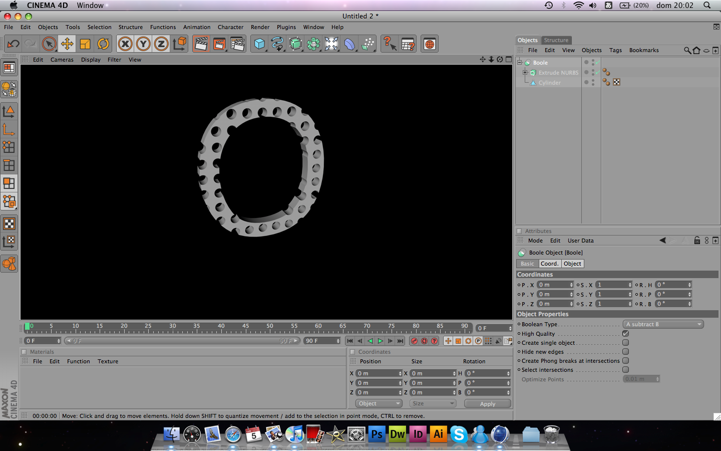Select the Move tool in the toolbar
This screenshot has height=451, width=721.
pyautogui.click(x=67, y=44)
